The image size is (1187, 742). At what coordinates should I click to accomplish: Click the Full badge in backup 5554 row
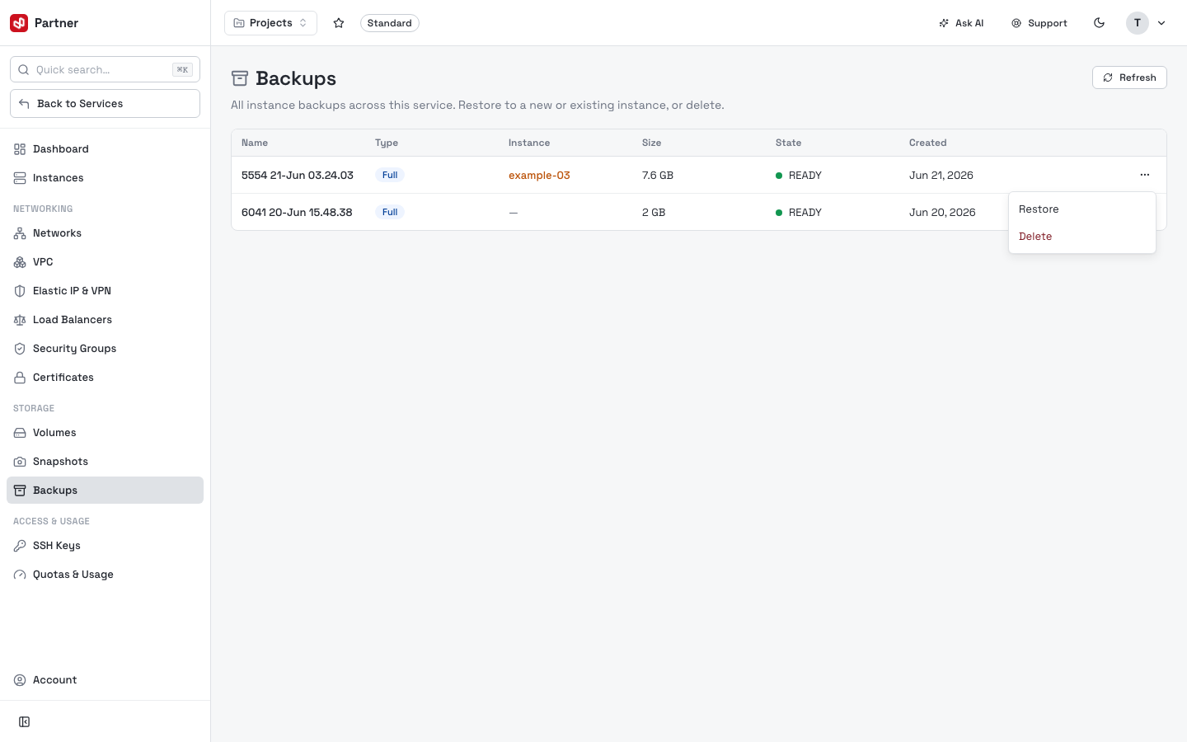click(390, 175)
